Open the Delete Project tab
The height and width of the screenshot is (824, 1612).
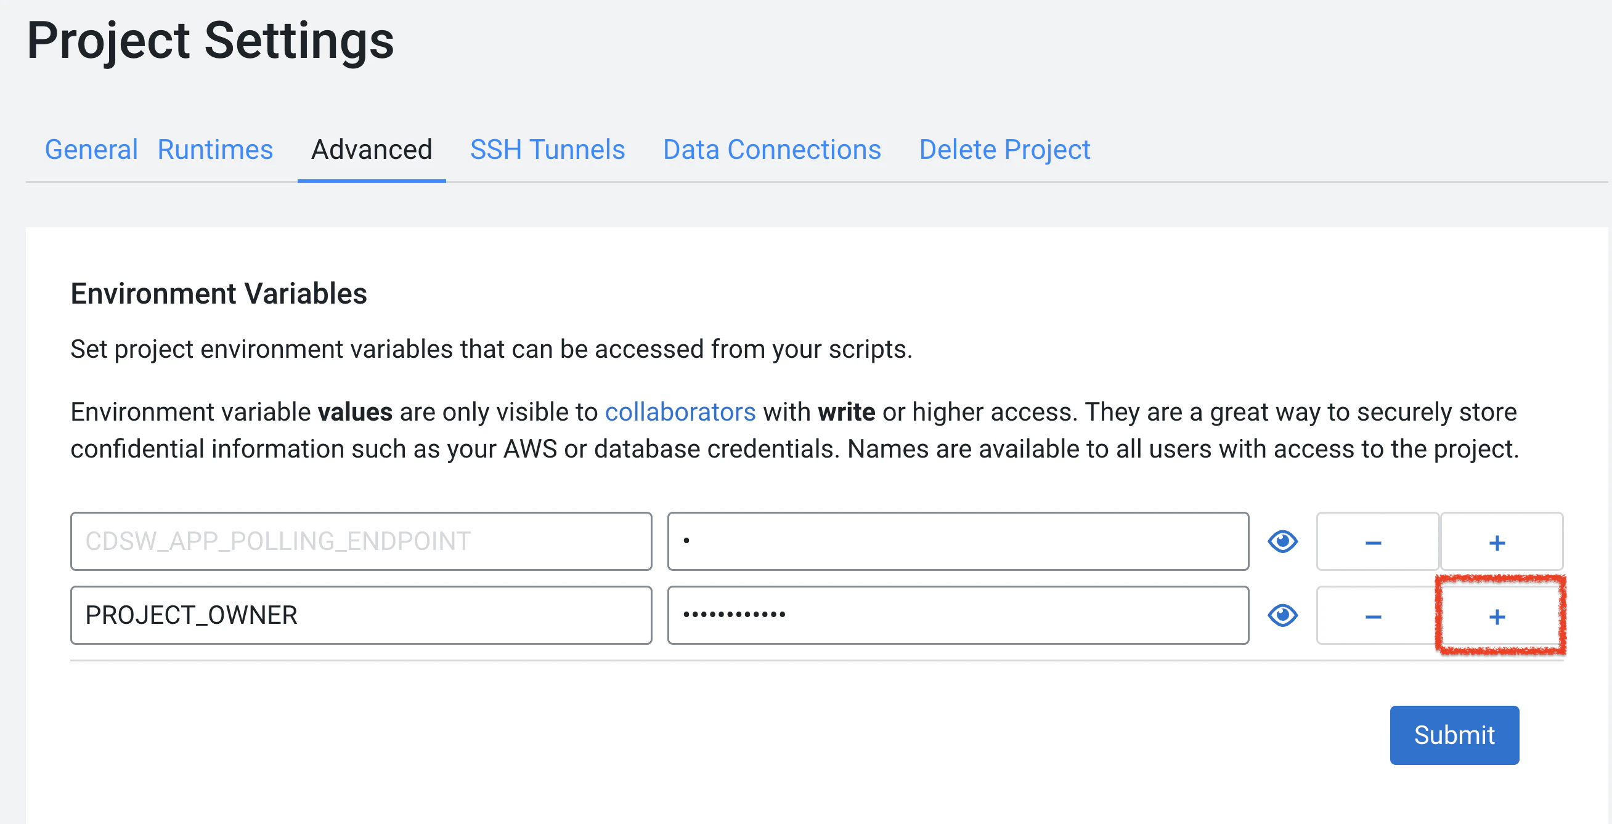1004,150
